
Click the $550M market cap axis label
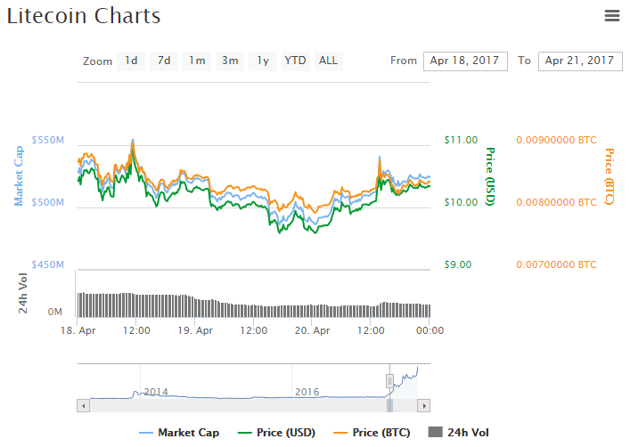tap(48, 140)
